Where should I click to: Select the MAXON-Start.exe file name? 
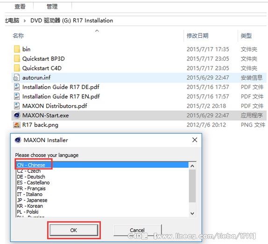pos(45,115)
